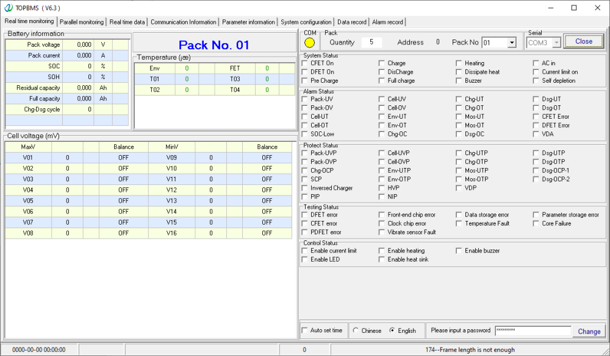The width and height of the screenshot is (610, 356).
Task: Check the Enable LED option
Action: click(x=304, y=259)
